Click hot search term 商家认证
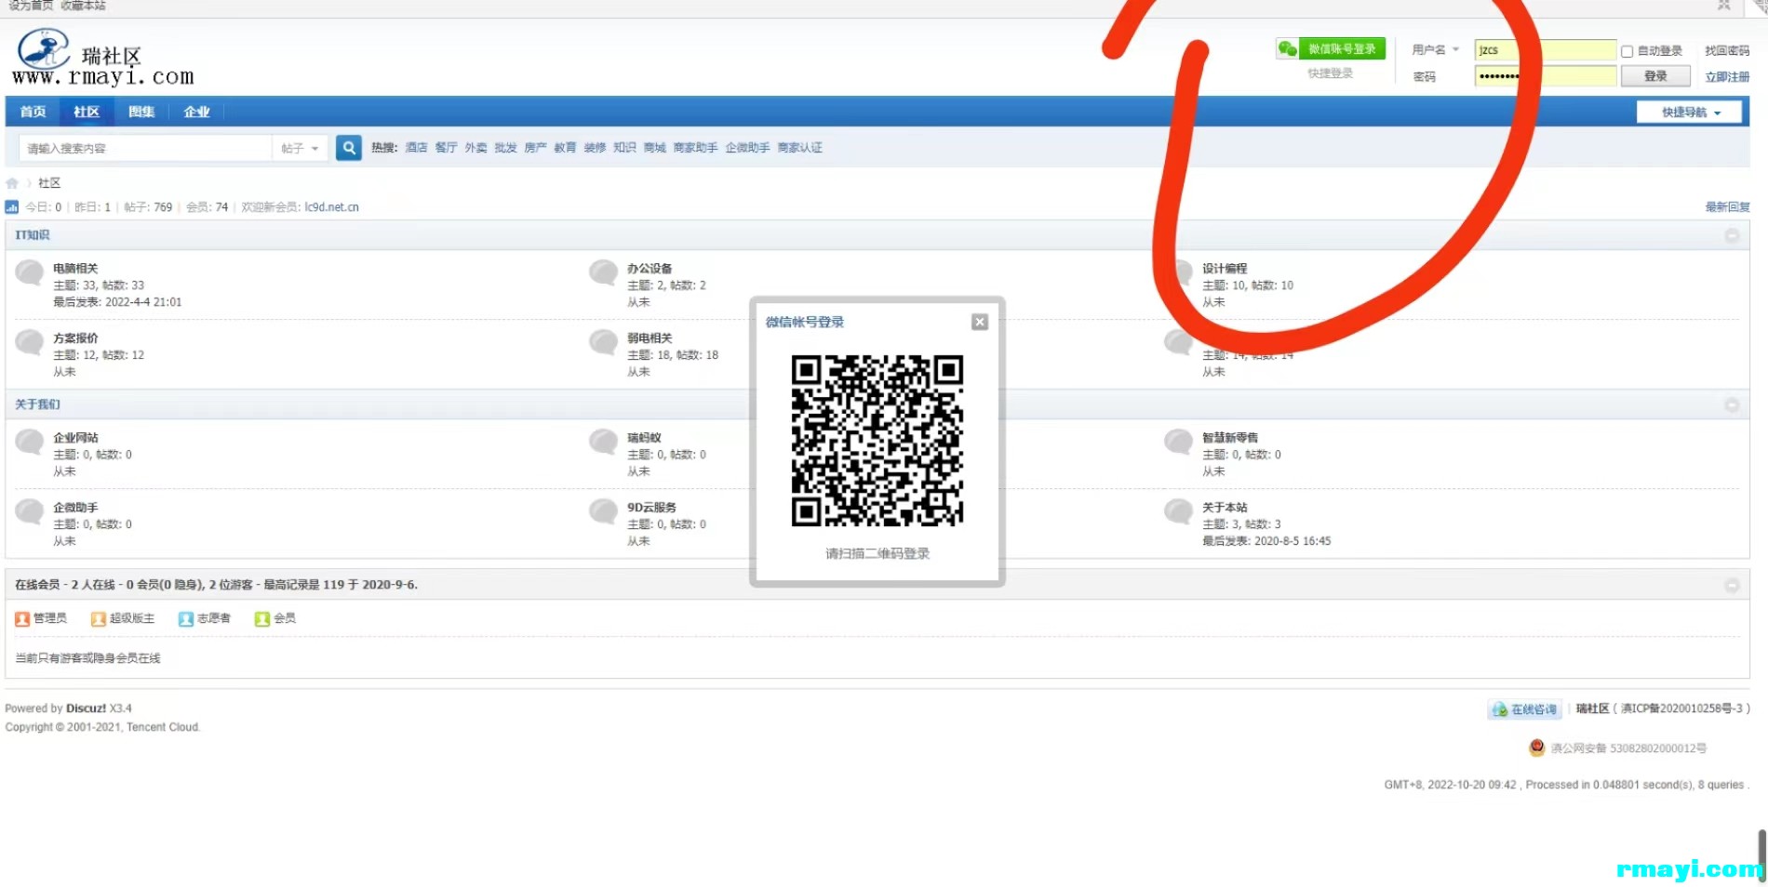This screenshot has height=887, width=1768. (799, 148)
